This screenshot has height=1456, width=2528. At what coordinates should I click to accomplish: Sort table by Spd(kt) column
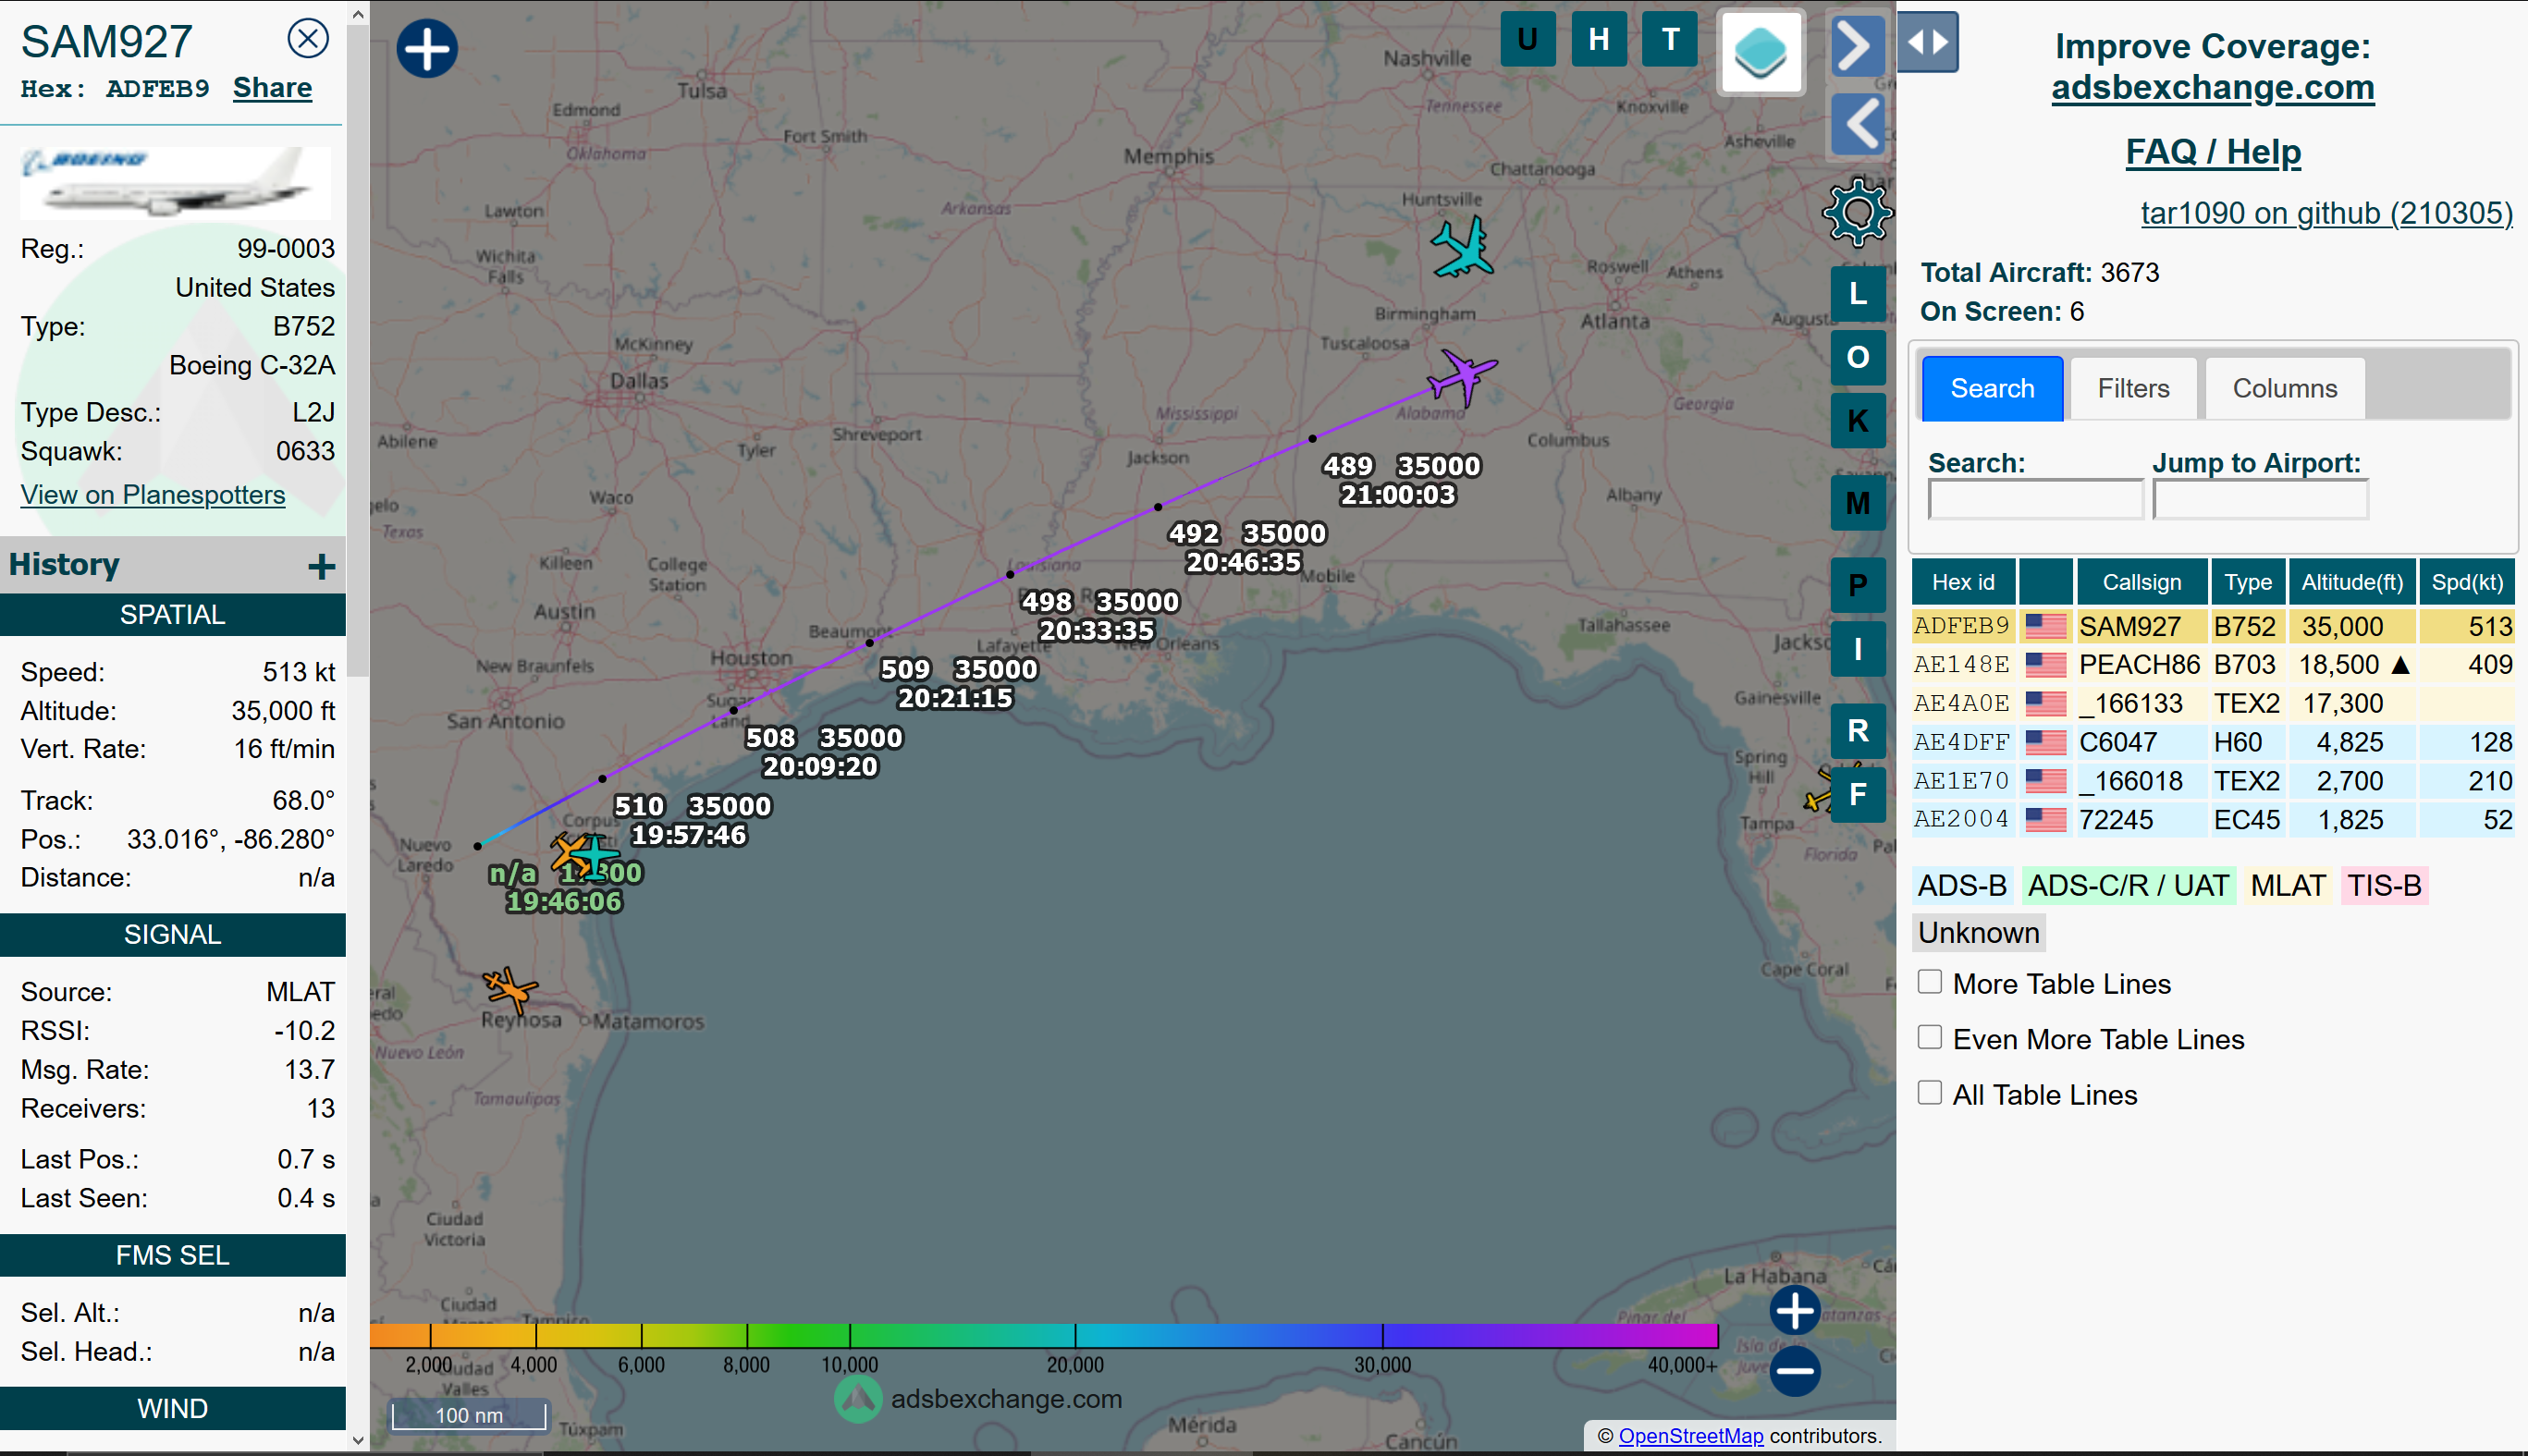pos(2467,582)
